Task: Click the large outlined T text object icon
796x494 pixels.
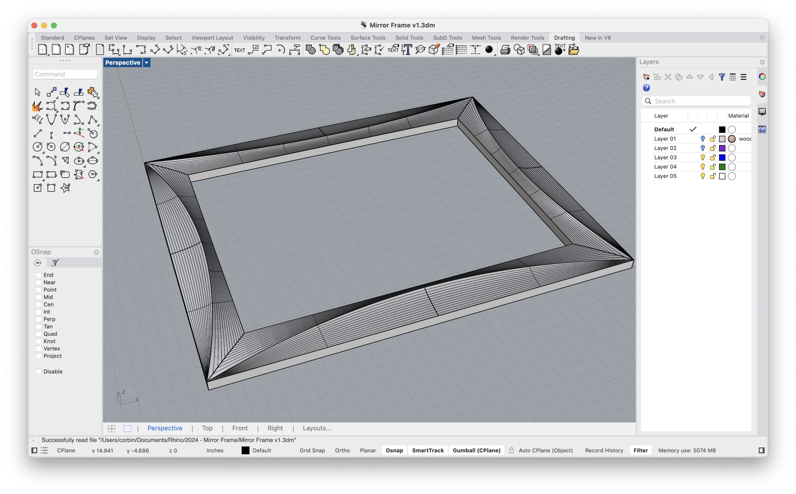Action: click(406, 50)
